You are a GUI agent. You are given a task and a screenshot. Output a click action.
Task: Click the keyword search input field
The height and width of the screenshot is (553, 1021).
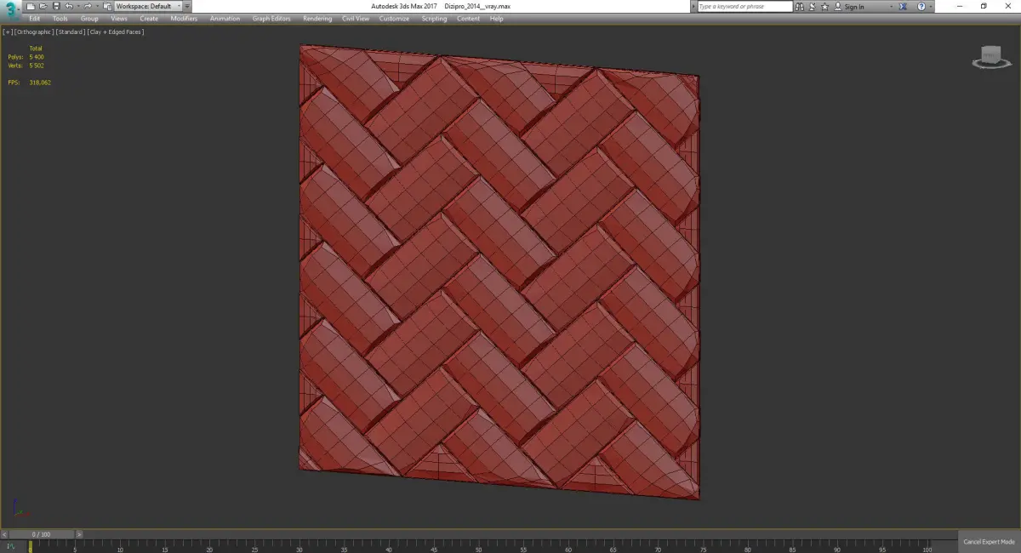744,6
